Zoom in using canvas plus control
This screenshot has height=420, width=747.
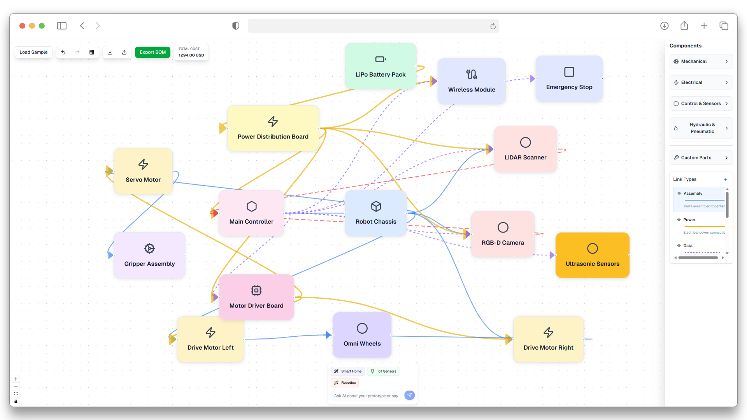pyautogui.click(x=16, y=379)
